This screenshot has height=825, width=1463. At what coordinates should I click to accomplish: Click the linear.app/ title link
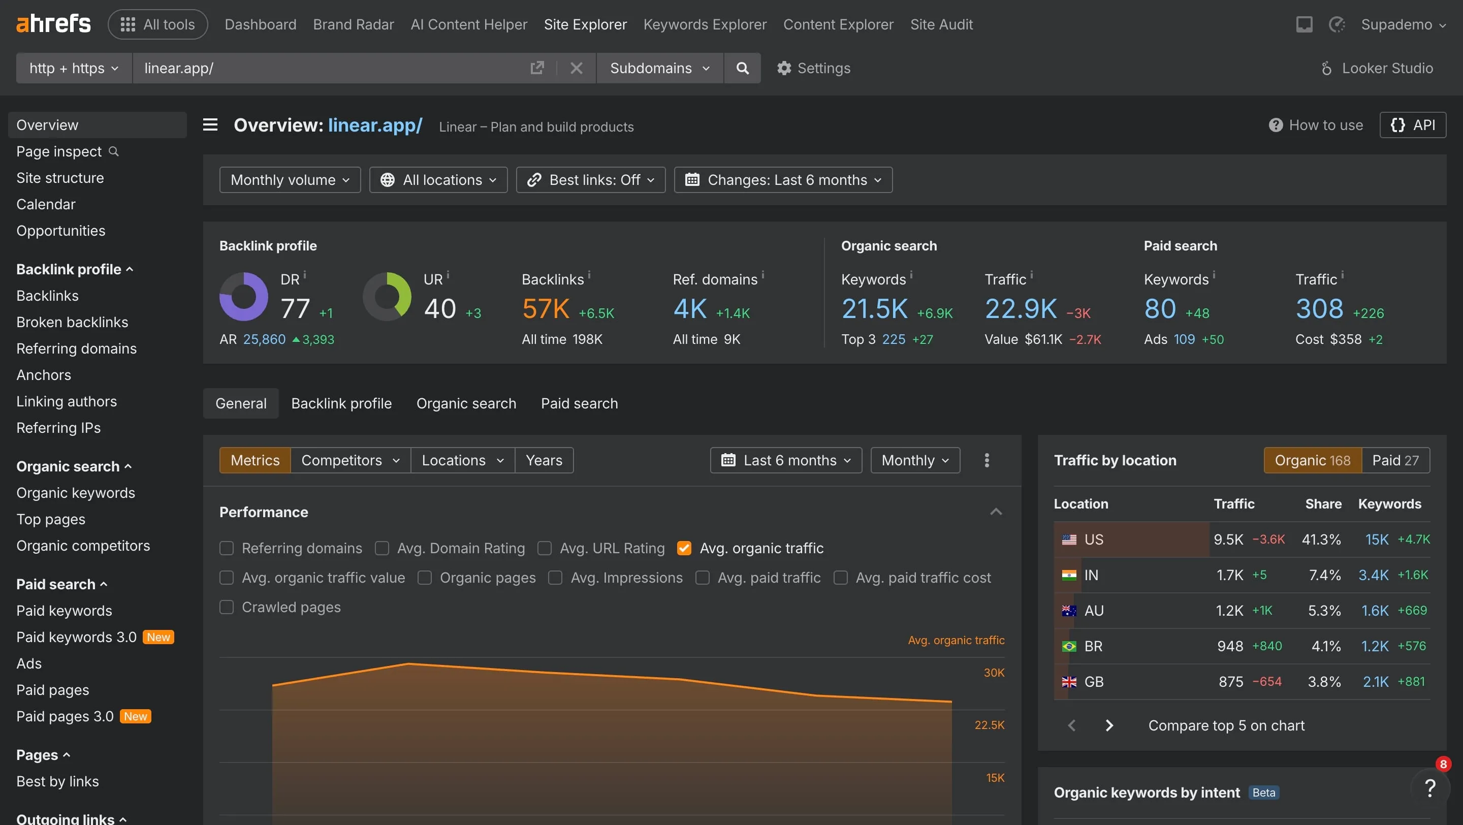tap(375, 125)
